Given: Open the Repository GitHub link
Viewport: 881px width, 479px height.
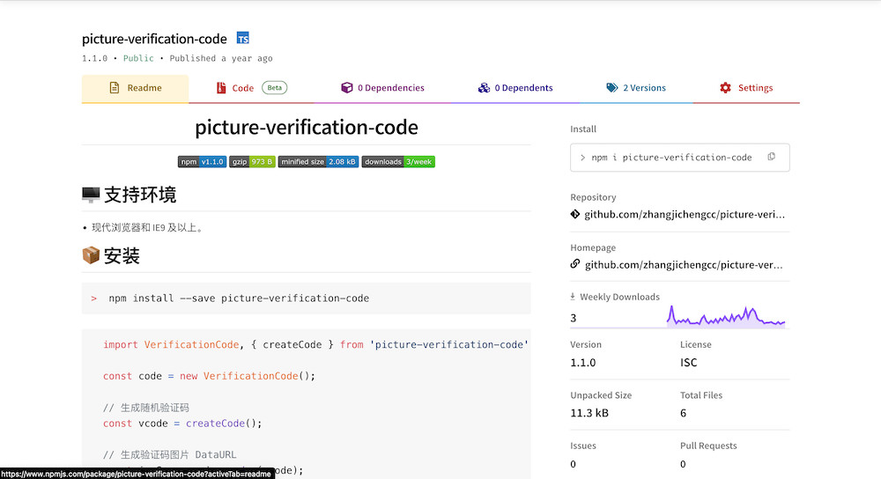Looking at the screenshot, I should 685,215.
